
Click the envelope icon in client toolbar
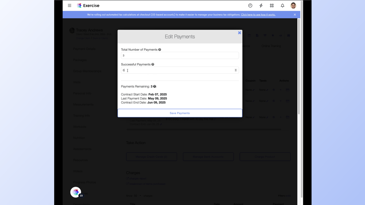[289, 35]
